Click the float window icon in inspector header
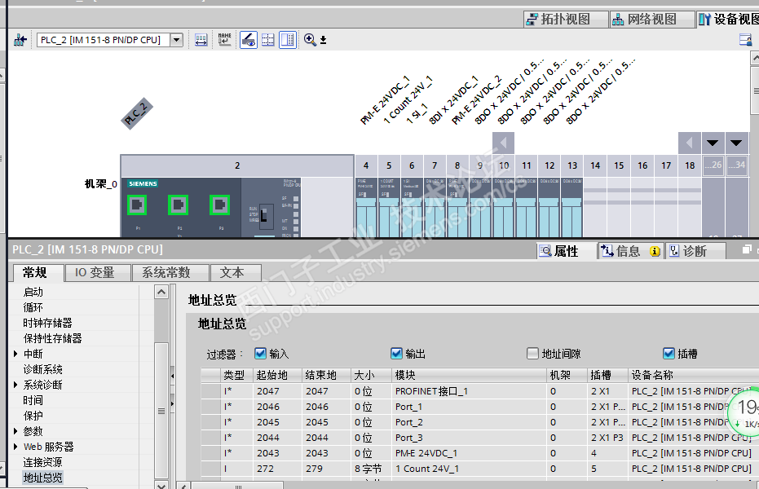This screenshot has height=489, width=759. click(x=747, y=249)
